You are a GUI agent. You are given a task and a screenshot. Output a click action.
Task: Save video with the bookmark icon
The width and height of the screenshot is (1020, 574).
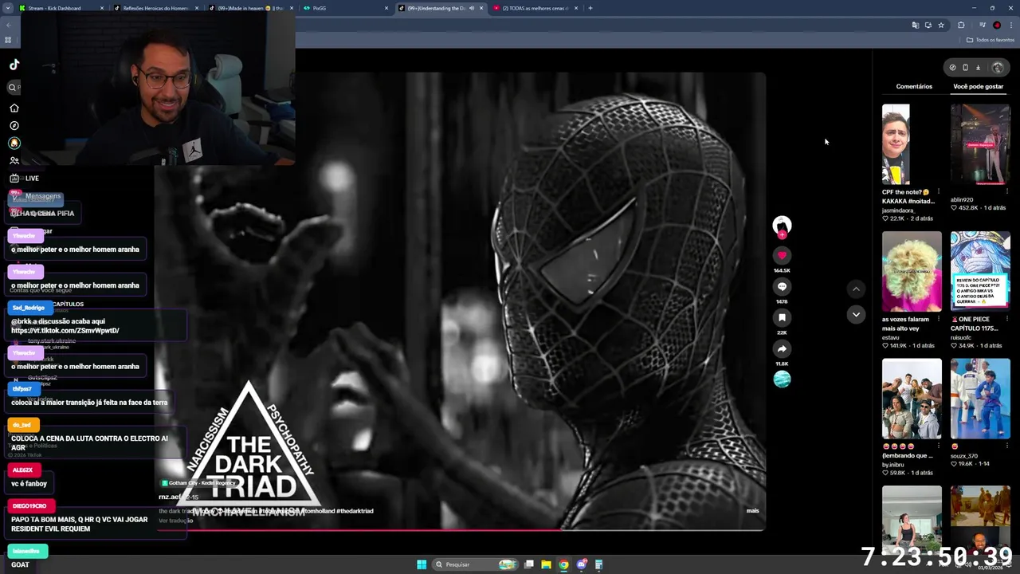[x=782, y=317]
